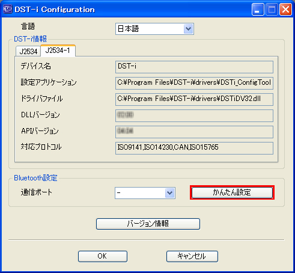Confirm with the OK button

pyautogui.click(x=103, y=256)
